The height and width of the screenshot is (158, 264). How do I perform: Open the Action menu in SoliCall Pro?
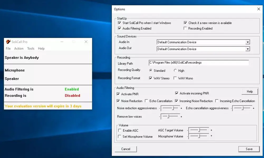[x=19, y=49]
